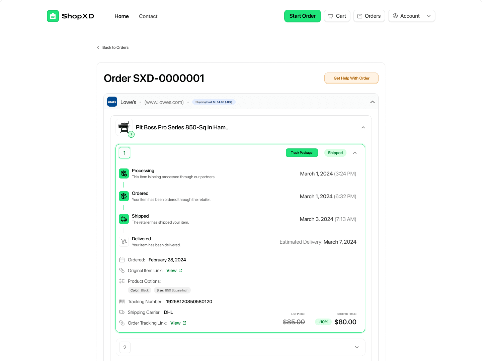Click the item number 1 box
Viewport: 482px width, 361px height.
(x=125, y=153)
